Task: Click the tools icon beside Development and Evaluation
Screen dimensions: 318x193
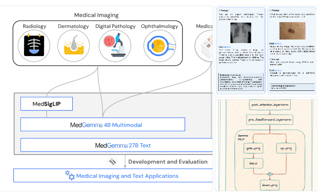Action: (x=112, y=162)
